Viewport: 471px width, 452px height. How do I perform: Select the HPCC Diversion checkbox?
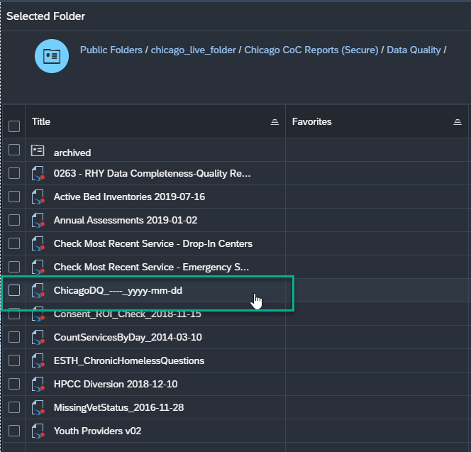(x=14, y=384)
